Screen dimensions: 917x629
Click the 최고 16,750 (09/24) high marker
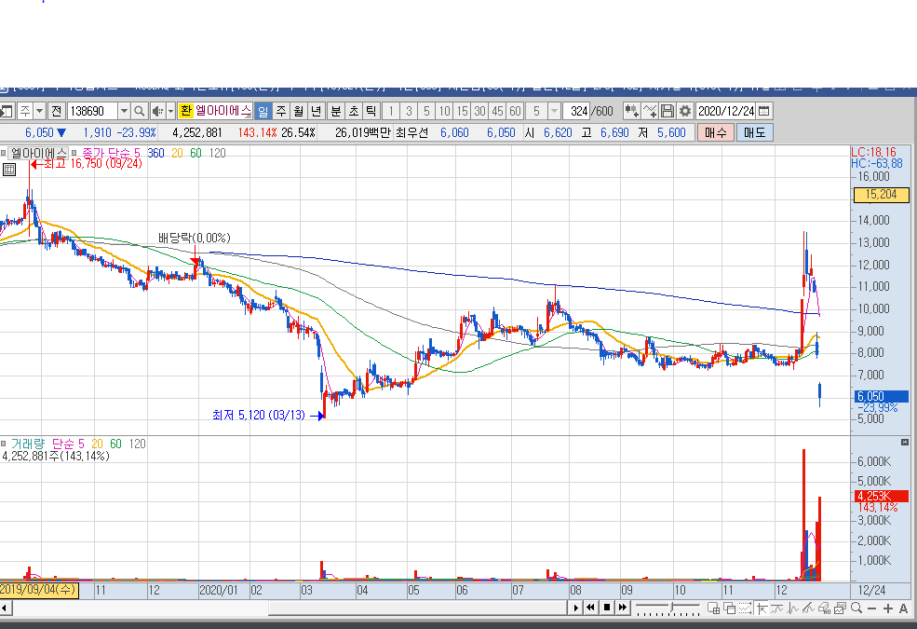(87, 164)
